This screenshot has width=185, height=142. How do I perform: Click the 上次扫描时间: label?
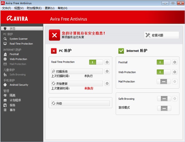[60, 76]
